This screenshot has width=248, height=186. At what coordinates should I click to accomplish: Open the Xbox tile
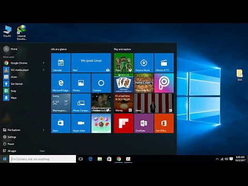(123, 63)
